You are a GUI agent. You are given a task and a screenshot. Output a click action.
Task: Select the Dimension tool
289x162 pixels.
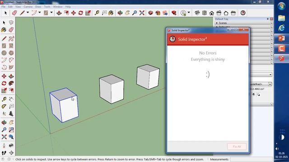coord(11,99)
